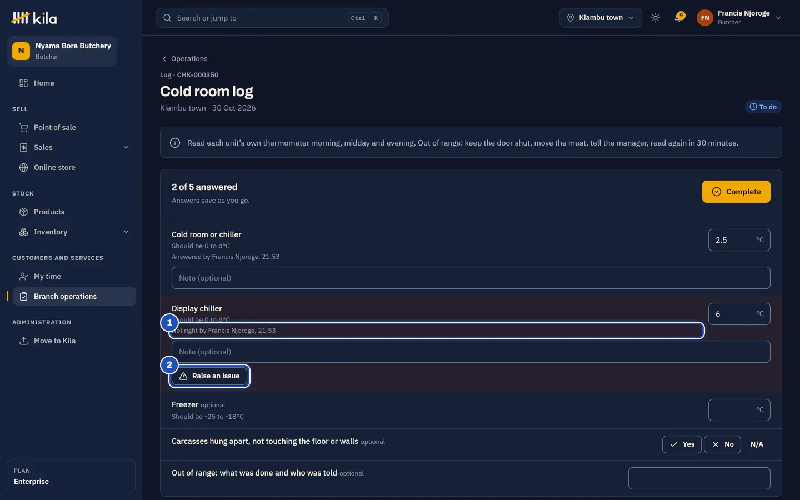
Task: Click the Search or jump to field
Action: tap(272, 18)
